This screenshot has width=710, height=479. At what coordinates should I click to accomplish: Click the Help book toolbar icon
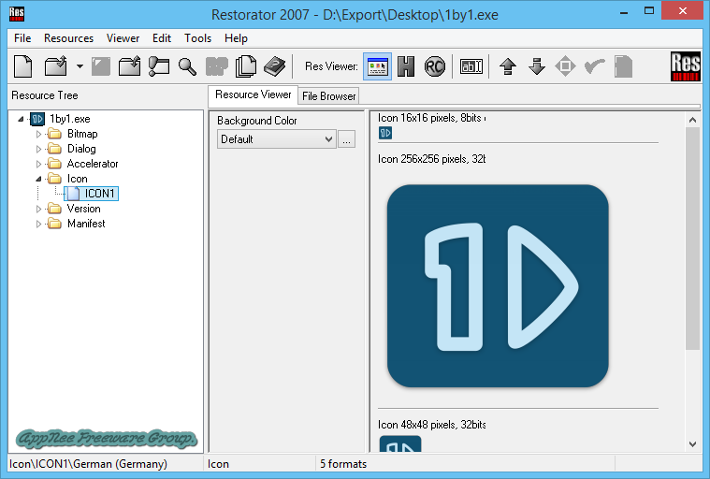274,66
